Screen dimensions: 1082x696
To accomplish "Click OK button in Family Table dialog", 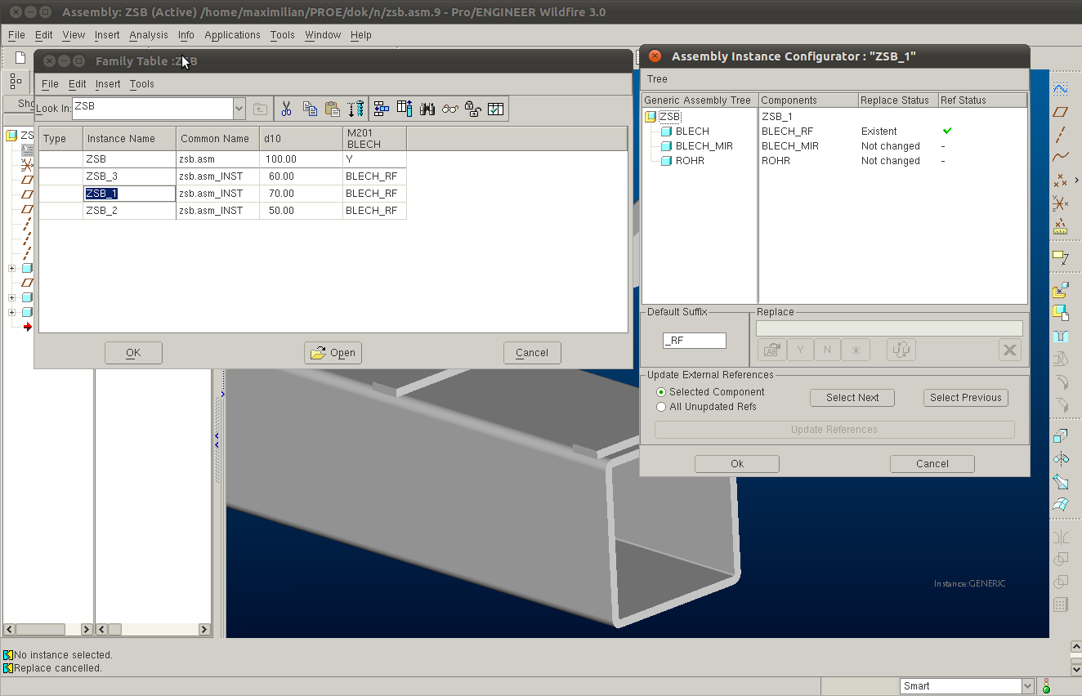I will point(133,353).
